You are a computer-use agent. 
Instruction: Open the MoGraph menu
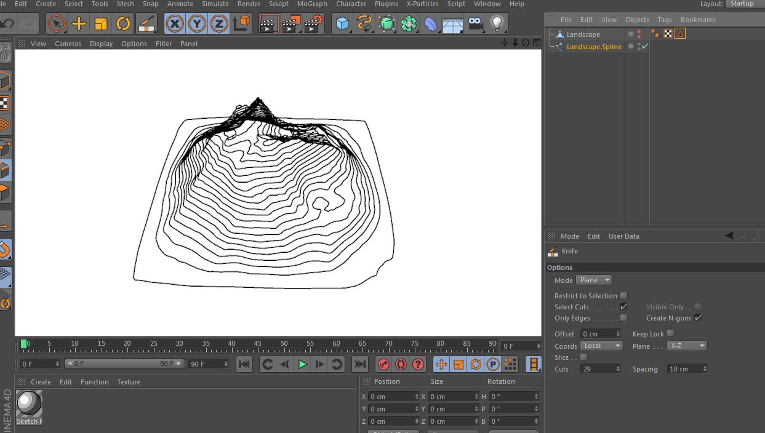312,4
